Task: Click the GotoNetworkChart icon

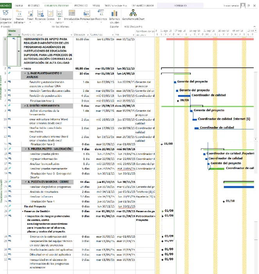Action: click(x=133, y=13)
